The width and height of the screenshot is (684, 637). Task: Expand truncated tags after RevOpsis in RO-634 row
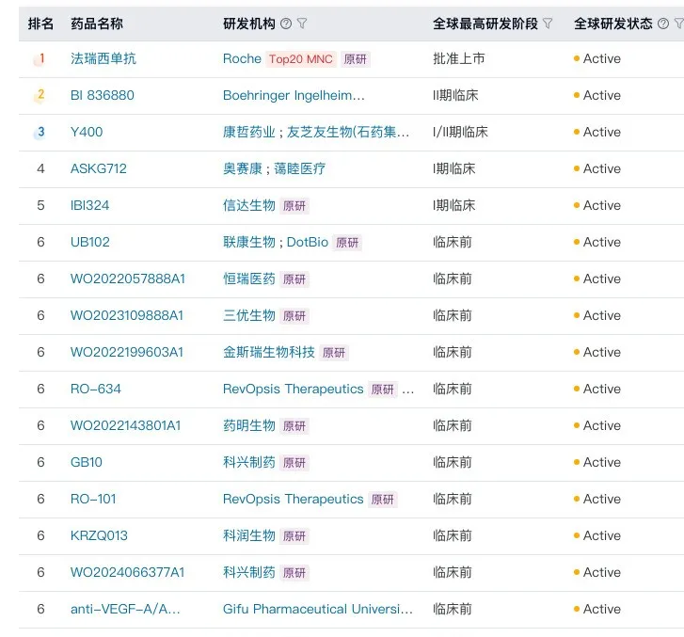407,390
